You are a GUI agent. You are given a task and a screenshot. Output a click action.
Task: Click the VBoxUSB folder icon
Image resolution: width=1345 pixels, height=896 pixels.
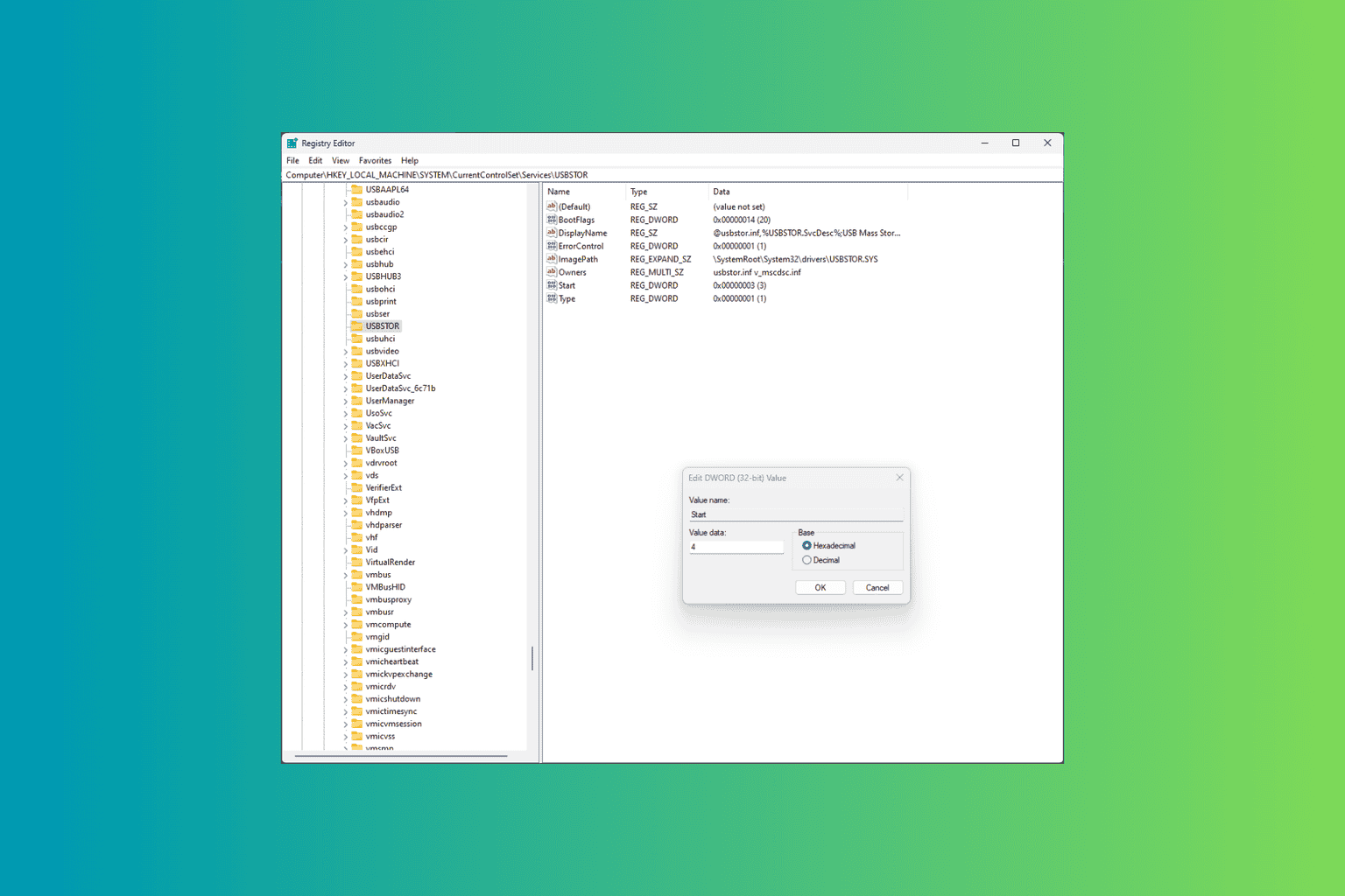357,451
